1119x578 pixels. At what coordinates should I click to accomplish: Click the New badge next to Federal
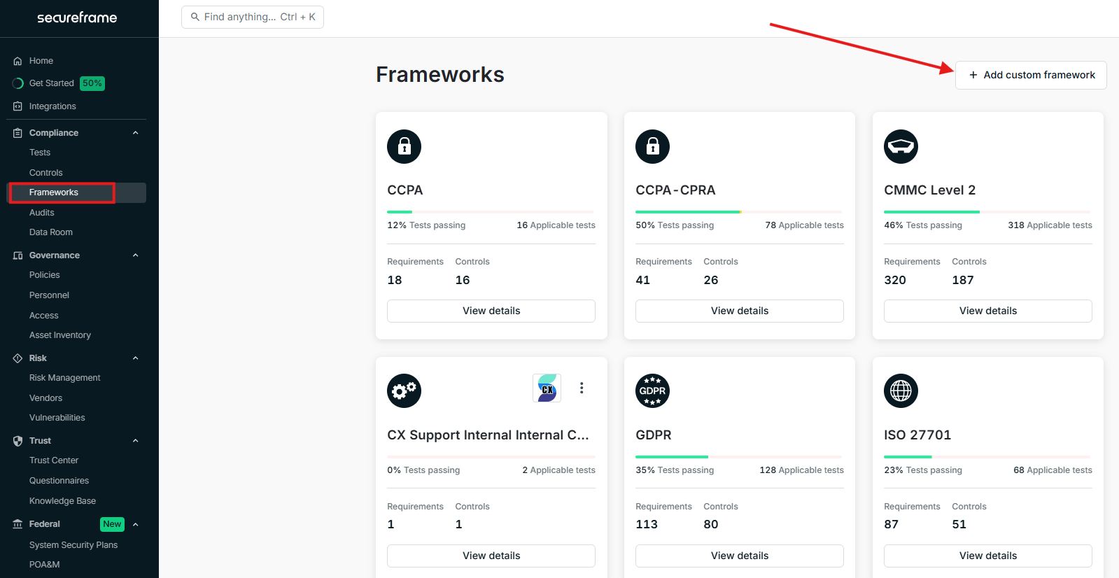click(x=112, y=524)
